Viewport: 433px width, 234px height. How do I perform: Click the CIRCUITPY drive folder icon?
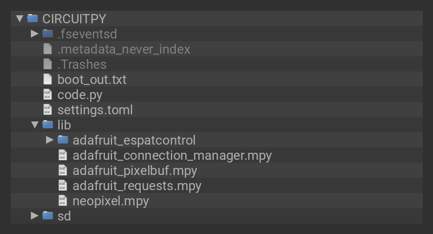[32, 18]
